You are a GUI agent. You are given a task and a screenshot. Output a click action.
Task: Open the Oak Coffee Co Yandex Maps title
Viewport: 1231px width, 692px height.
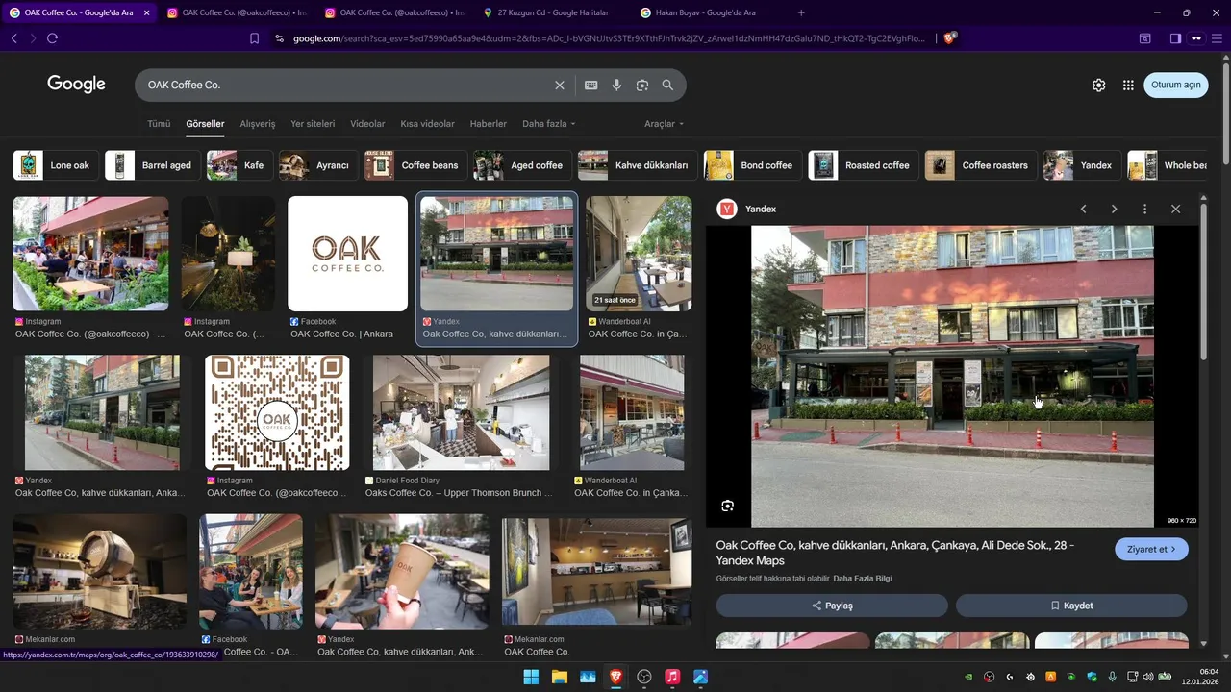[894, 553]
